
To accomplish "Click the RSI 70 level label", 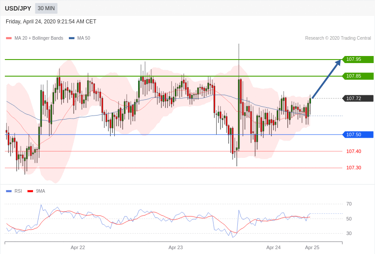I will [x=349, y=204].
